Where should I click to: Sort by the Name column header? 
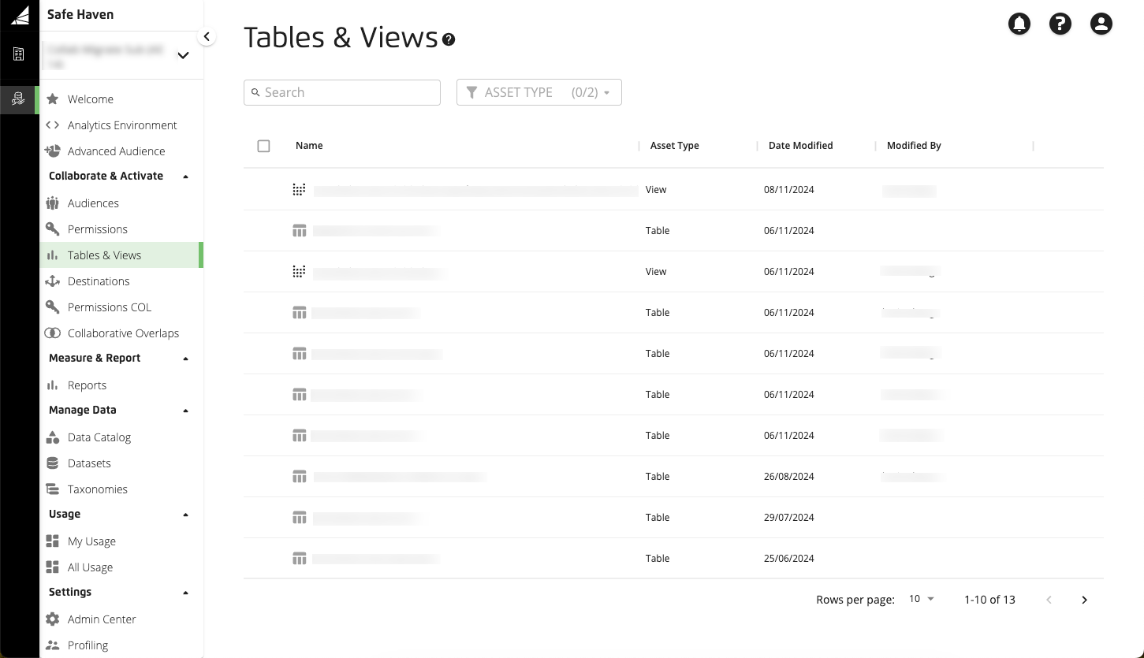pyautogui.click(x=309, y=146)
